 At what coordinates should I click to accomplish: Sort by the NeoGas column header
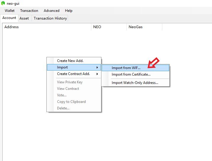click(144, 27)
